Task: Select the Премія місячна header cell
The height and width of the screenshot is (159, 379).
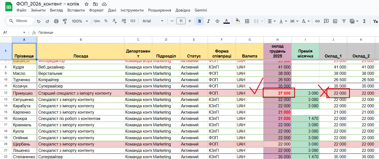Action: coord(305,51)
